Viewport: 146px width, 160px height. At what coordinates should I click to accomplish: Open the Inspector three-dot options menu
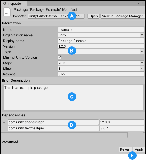point(142,3)
